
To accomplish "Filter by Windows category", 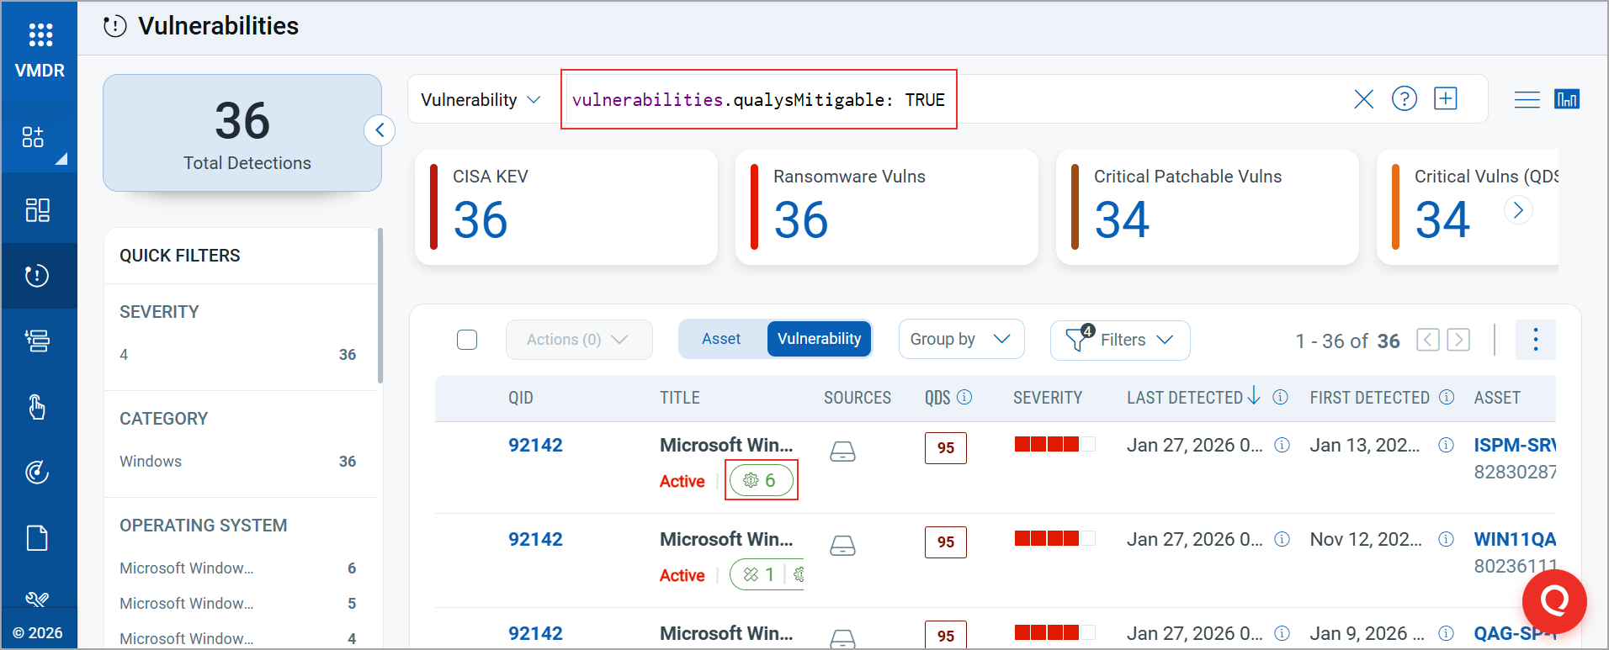I will [151, 462].
